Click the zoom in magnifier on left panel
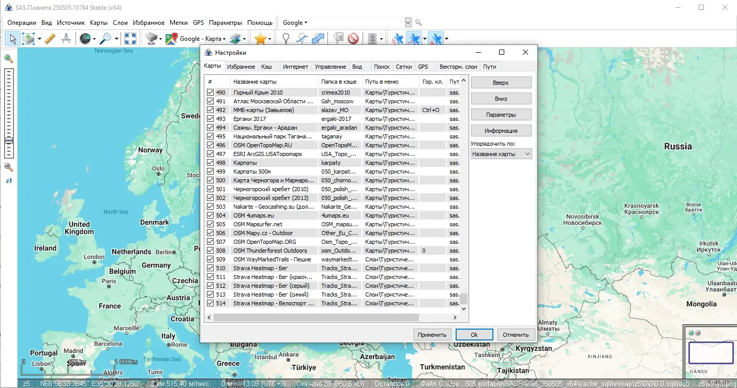 click(x=9, y=59)
